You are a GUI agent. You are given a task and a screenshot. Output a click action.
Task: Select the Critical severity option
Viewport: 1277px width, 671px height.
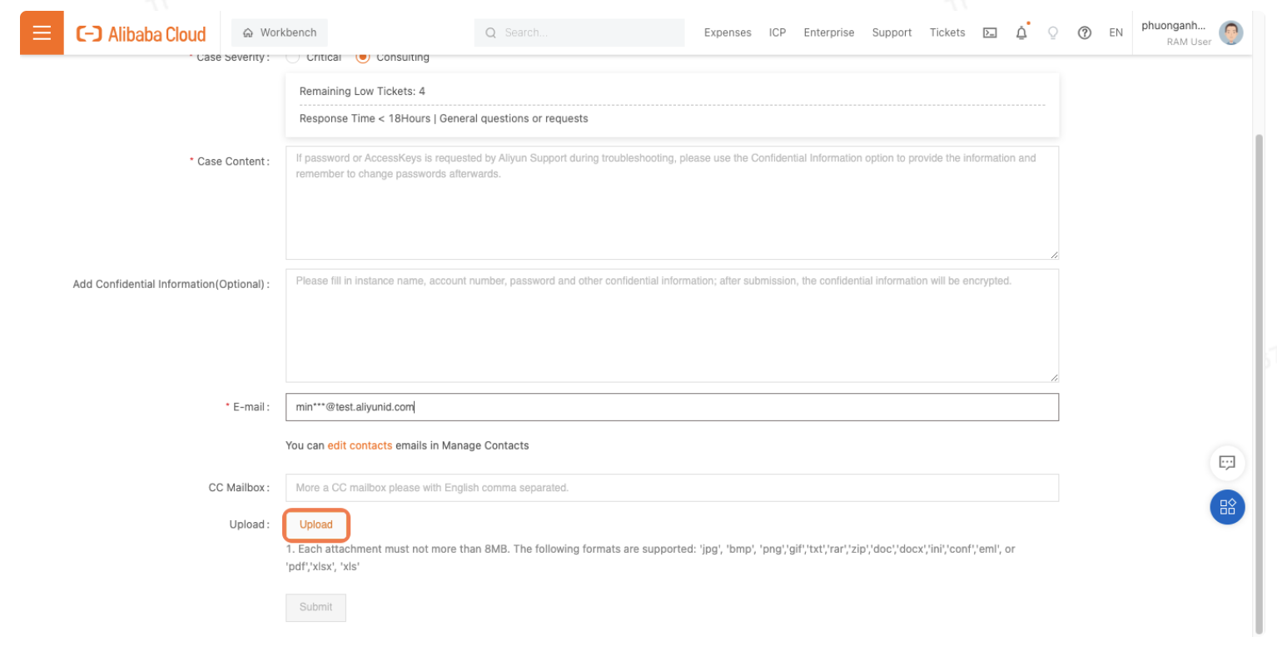pyautogui.click(x=292, y=57)
